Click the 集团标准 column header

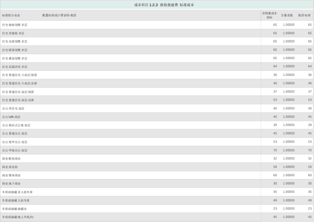(304, 15)
